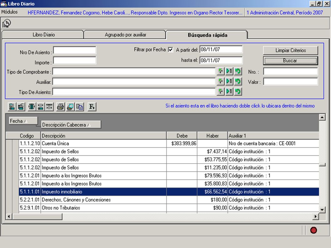Focus the Nro De Asiento input field

point(74,50)
